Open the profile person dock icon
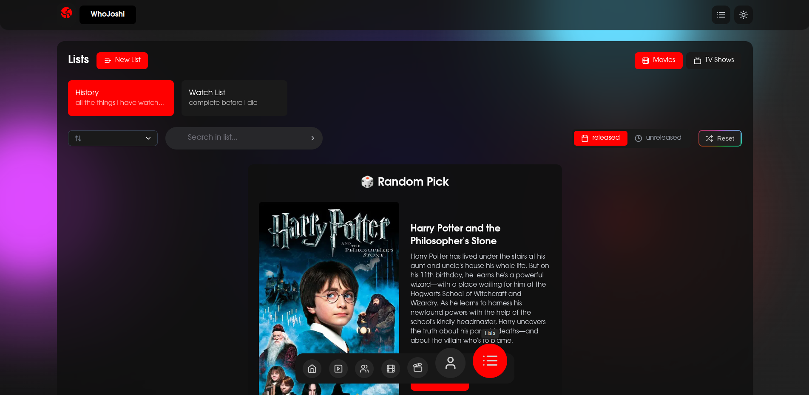The image size is (809, 395). tap(450, 363)
